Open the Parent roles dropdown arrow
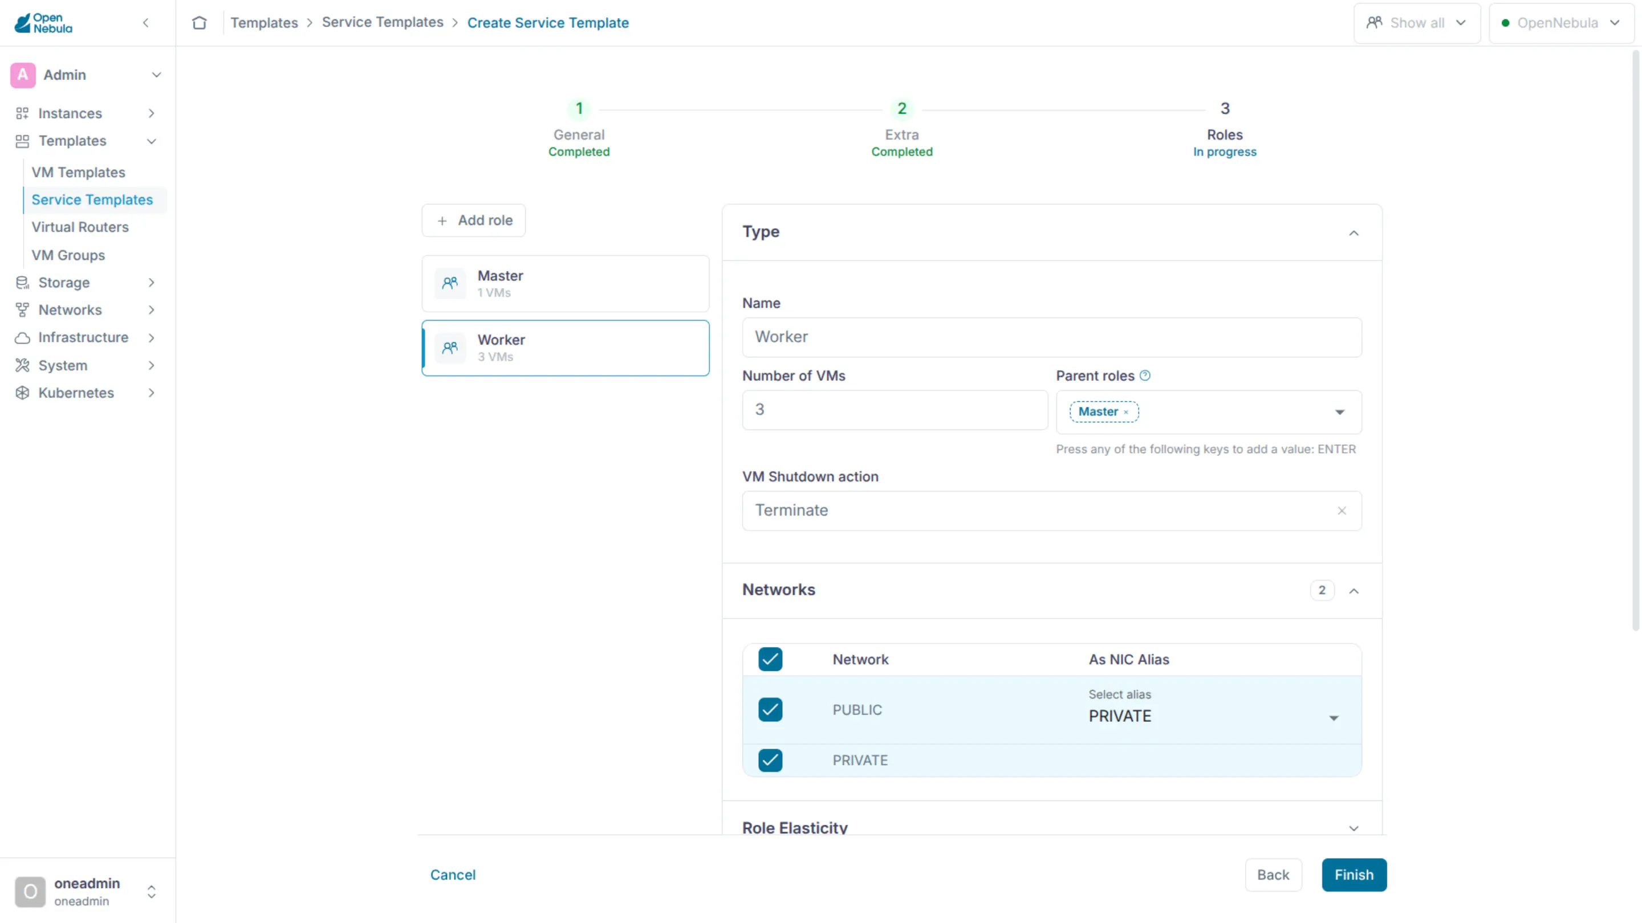Image resolution: width=1642 pixels, height=923 pixels. tap(1340, 412)
